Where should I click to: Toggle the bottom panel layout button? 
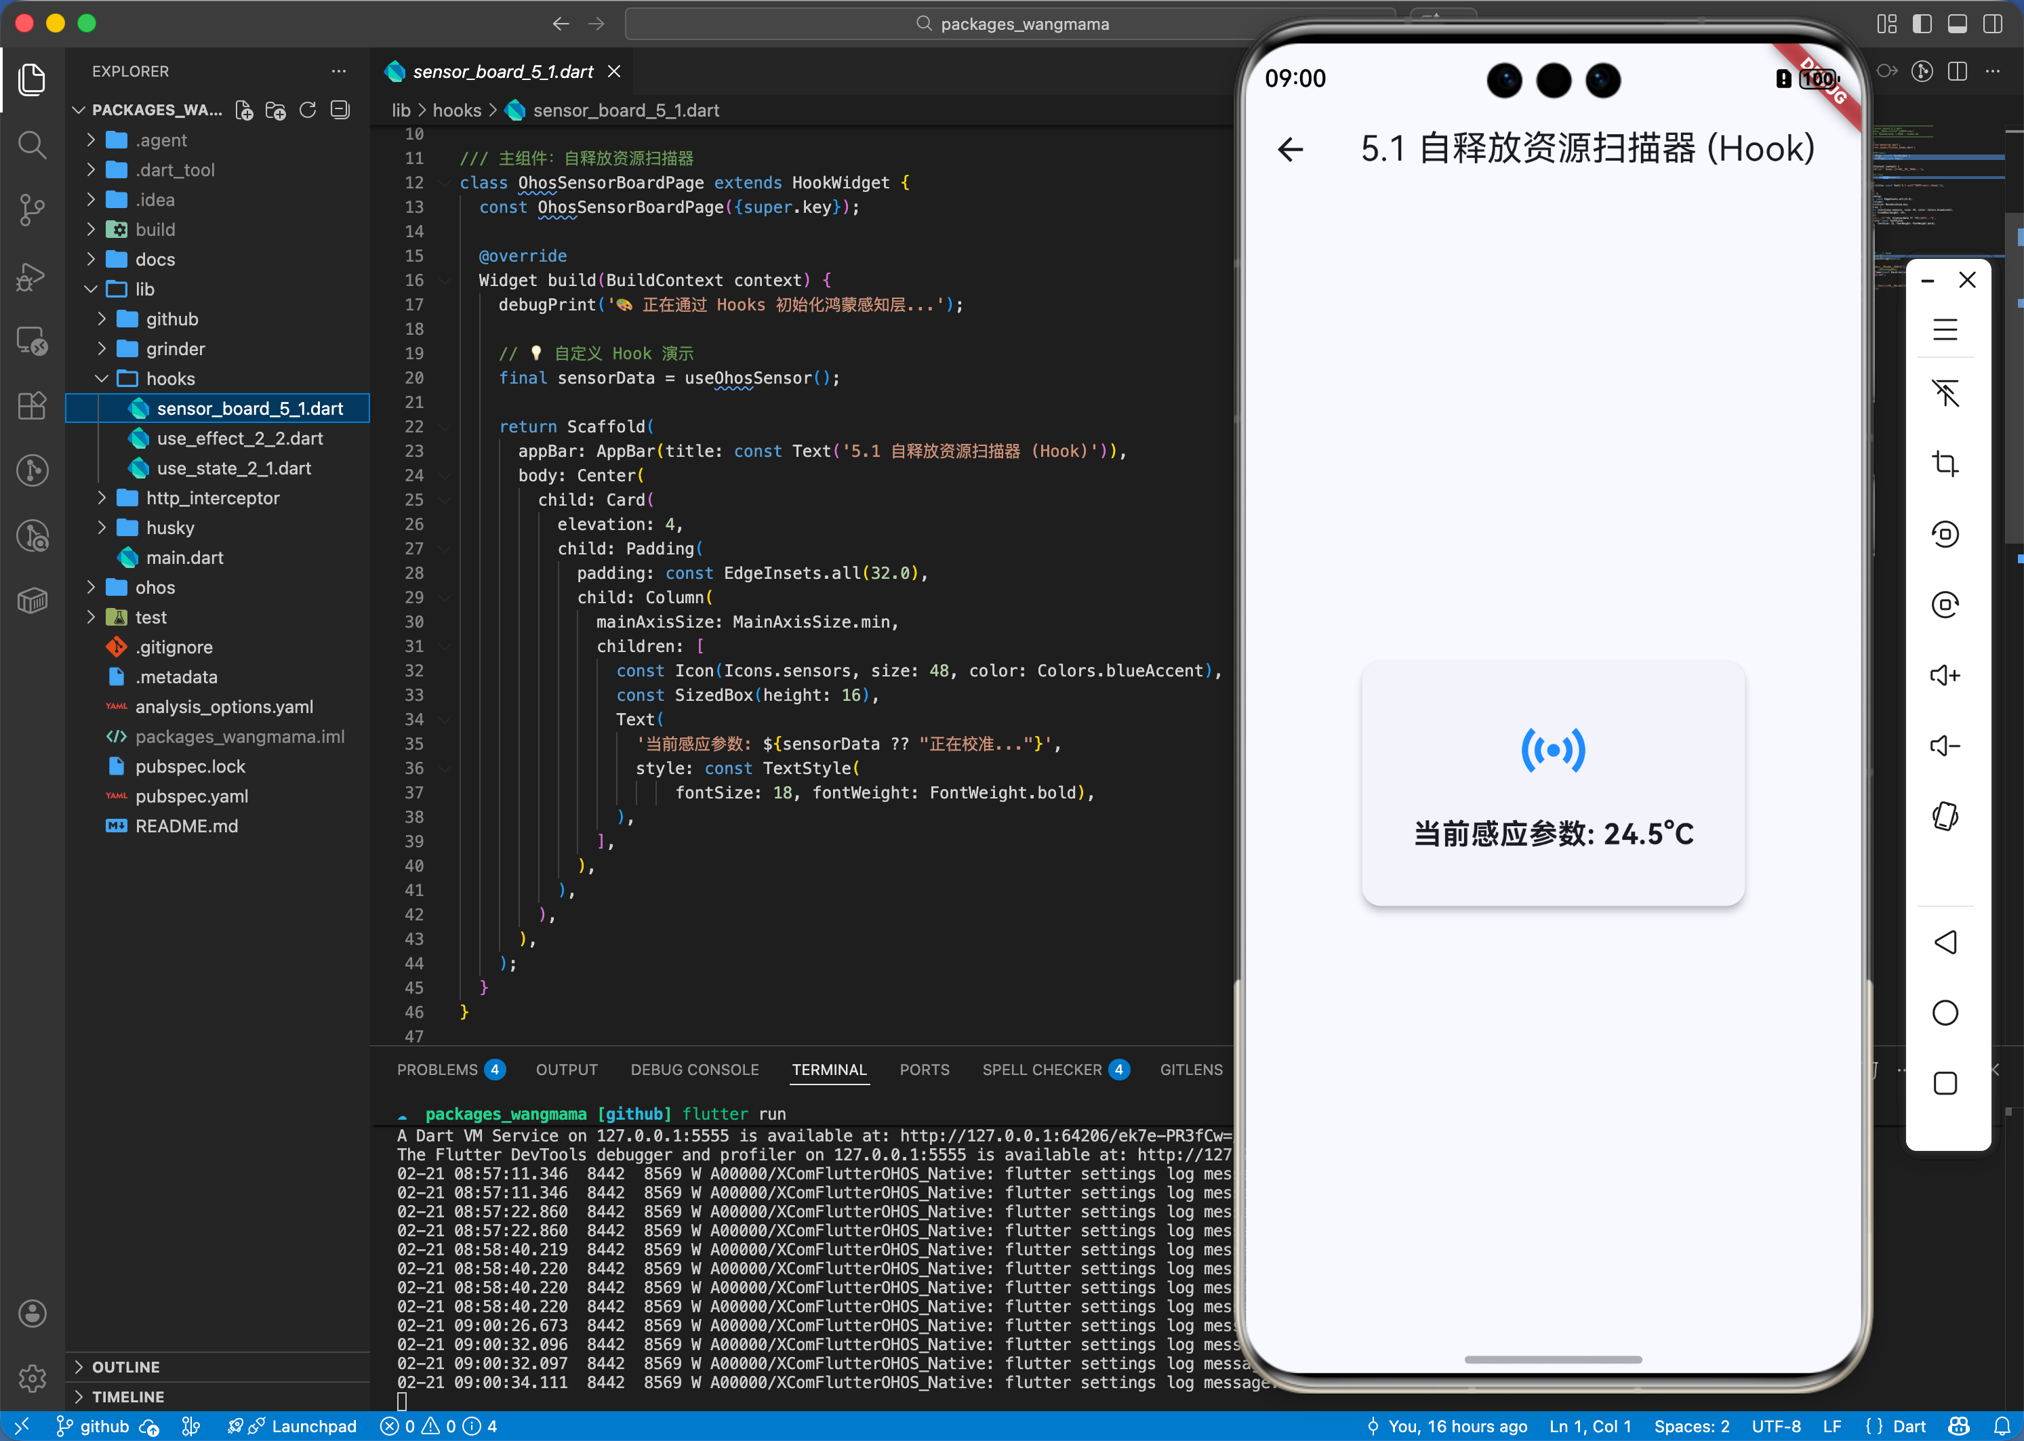1958,24
